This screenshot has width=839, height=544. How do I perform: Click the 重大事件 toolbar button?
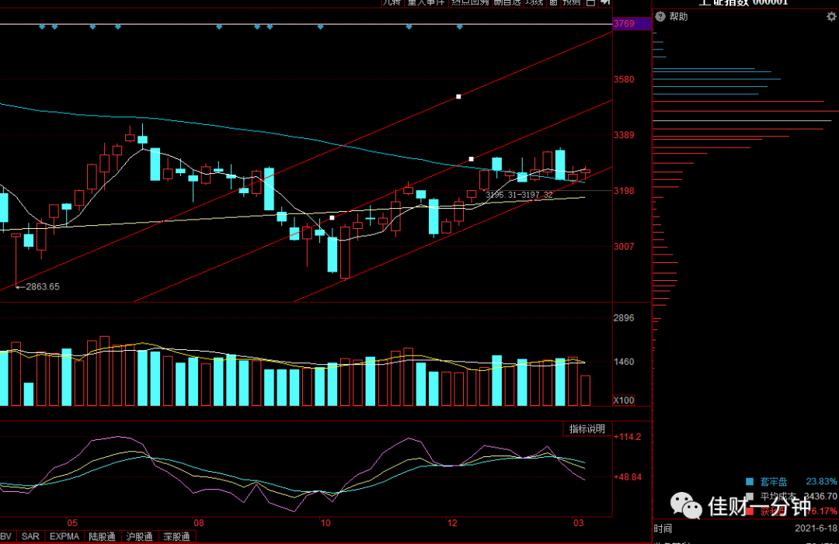(x=426, y=2)
